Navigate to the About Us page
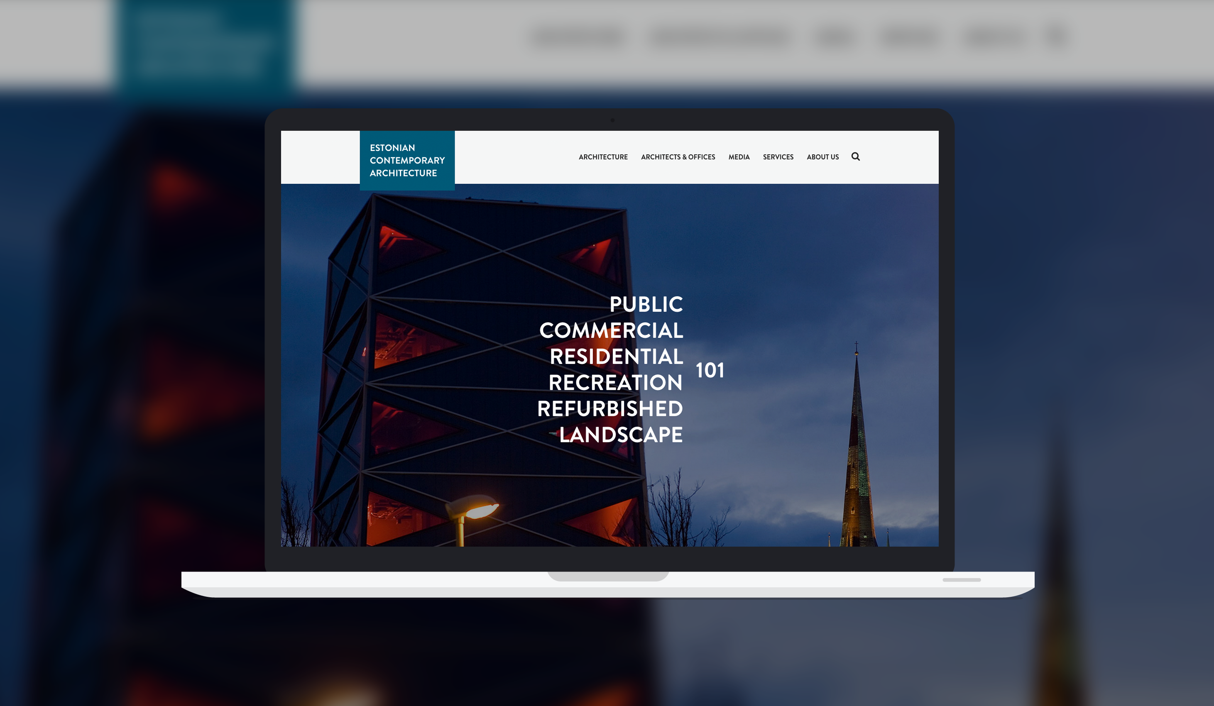The width and height of the screenshot is (1214, 706). click(x=822, y=157)
